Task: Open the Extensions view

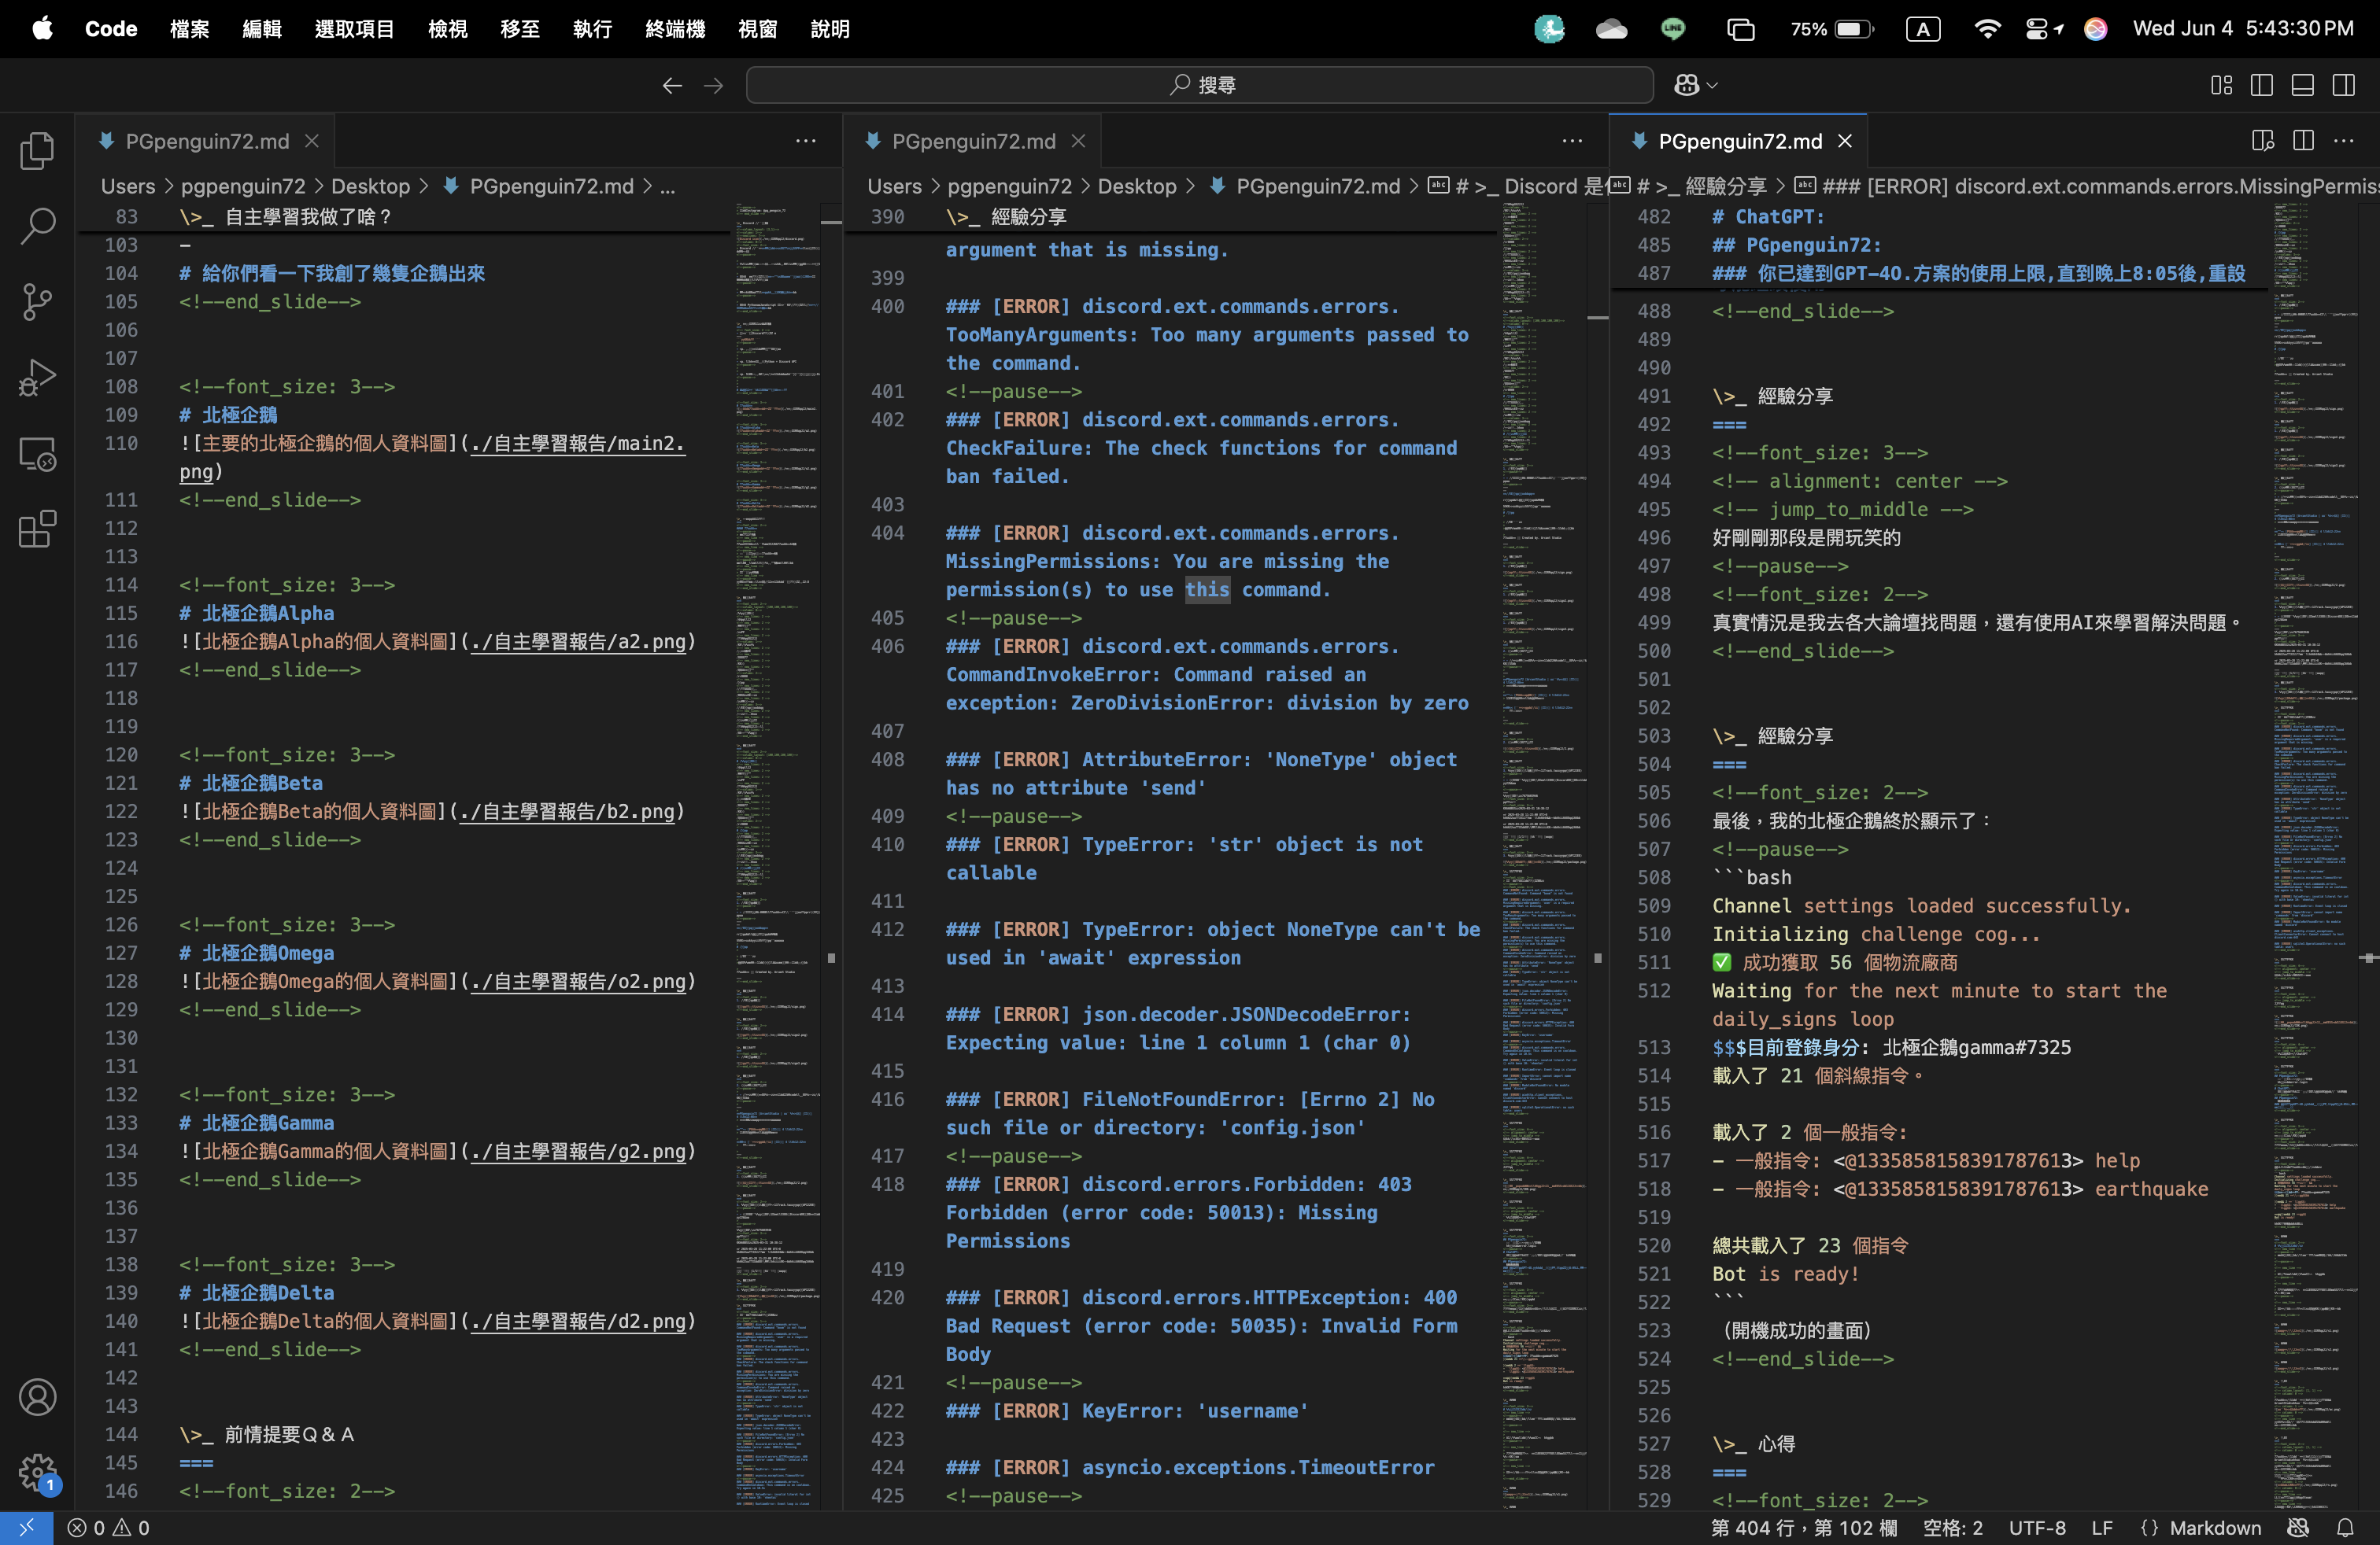Action: pos(37,529)
